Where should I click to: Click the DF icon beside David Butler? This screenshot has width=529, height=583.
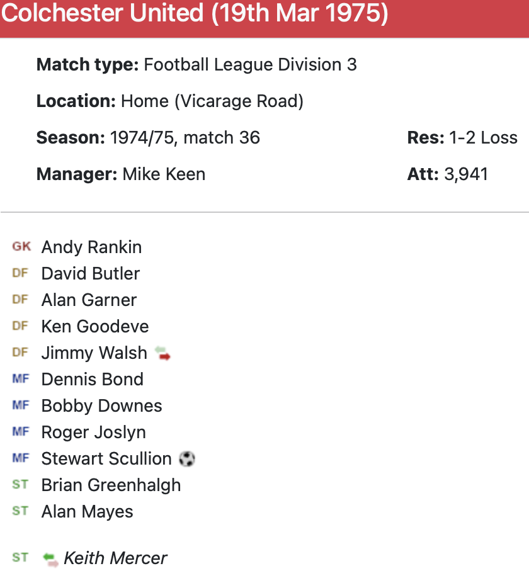pyautogui.click(x=20, y=273)
